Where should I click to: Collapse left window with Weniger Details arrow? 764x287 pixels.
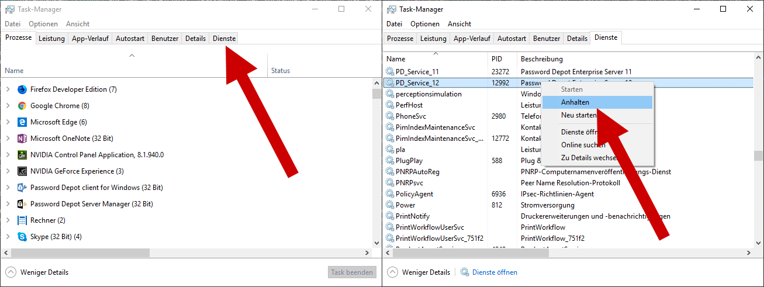click(11, 272)
